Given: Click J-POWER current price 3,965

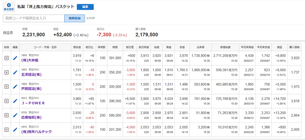Looking at the screenshot, I should click(77, 98).
